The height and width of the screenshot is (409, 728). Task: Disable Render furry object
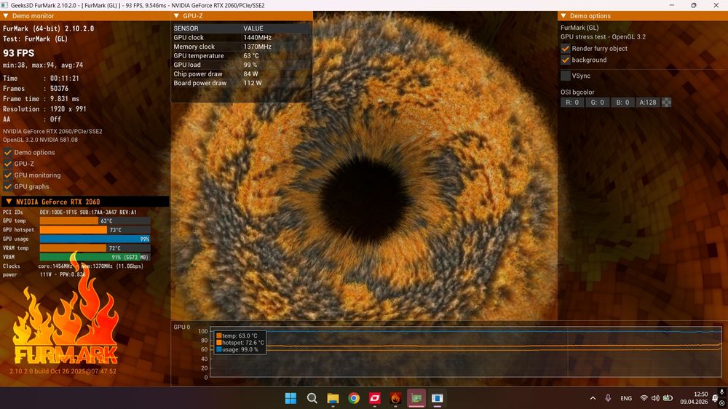coord(565,48)
